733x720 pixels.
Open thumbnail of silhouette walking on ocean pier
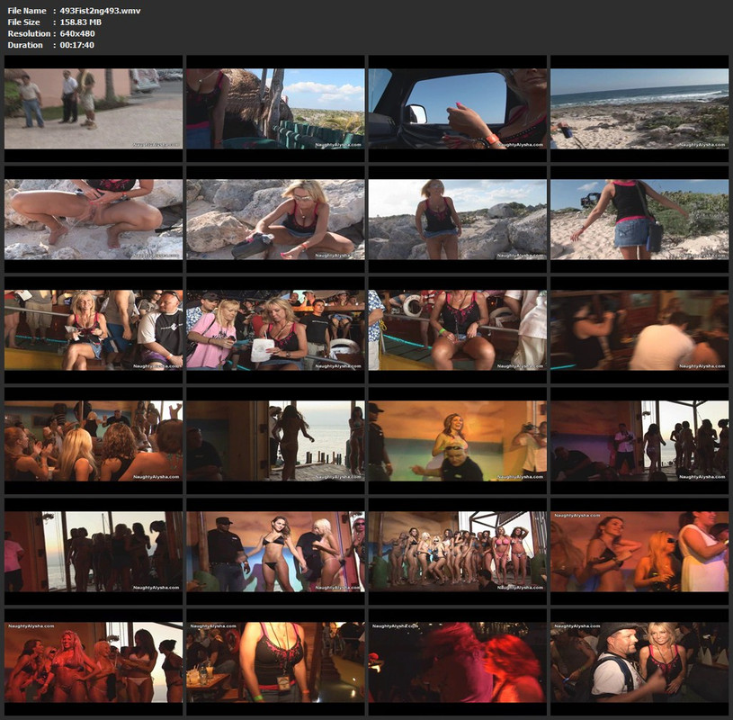click(275, 441)
